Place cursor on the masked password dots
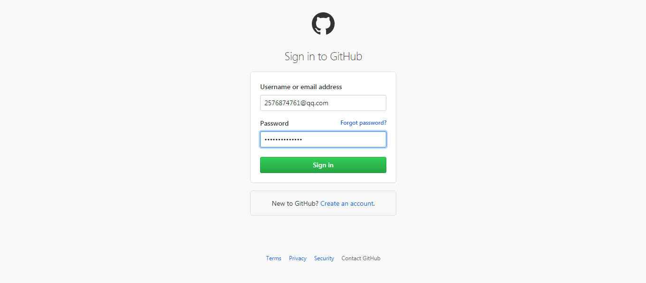Image resolution: width=646 pixels, height=283 pixels. pyautogui.click(x=283, y=139)
